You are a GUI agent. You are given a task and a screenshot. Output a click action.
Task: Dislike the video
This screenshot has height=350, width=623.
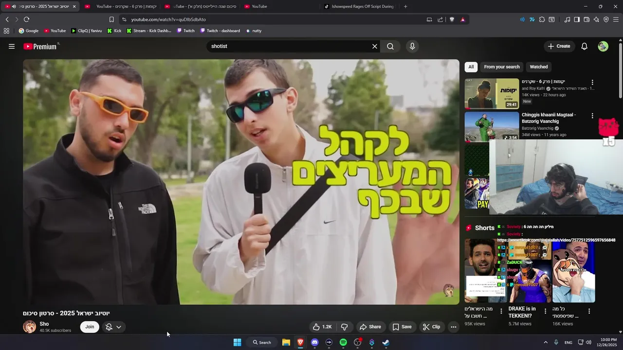[x=344, y=327]
